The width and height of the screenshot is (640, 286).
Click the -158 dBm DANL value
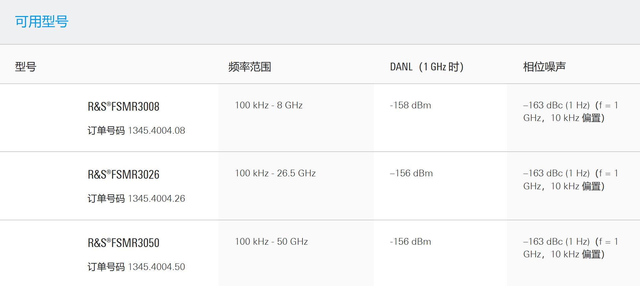[411, 105]
